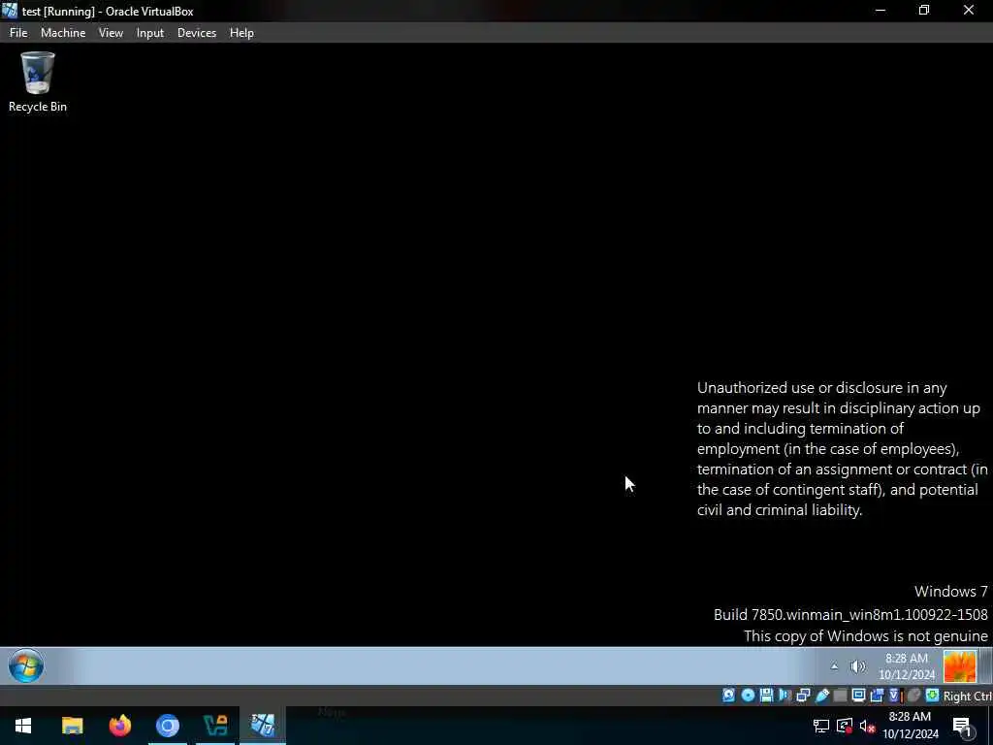Click the virtualization features V icon
Screen dimensions: 993x745
click(x=895, y=696)
